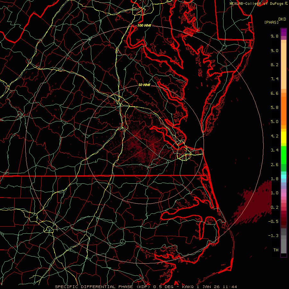Image resolution: width=289 pixels, height=289 pixels.
Task: Click the 'KAKQ' station identifier in the caption
Action: pyautogui.click(x=188, y=287)
